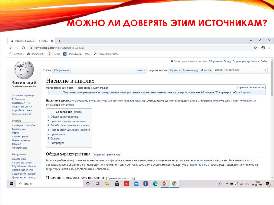The image size is (274, 205).
Task: Open Сервисы apps grid bookmark
Action: 16,54
